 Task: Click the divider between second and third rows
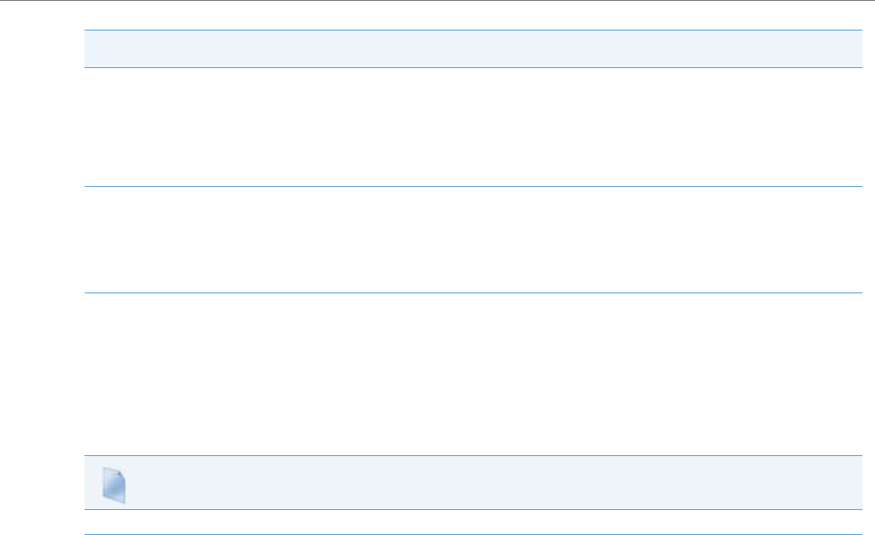pos(468,293)
